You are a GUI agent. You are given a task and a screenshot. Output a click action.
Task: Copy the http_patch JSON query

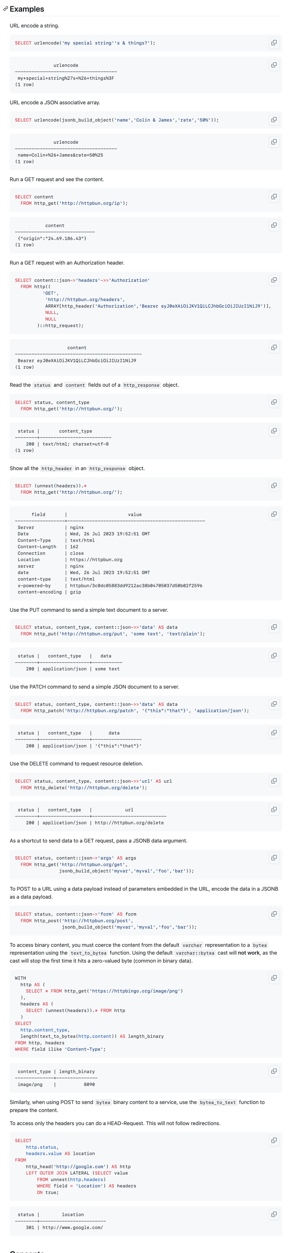coord(274,704)
